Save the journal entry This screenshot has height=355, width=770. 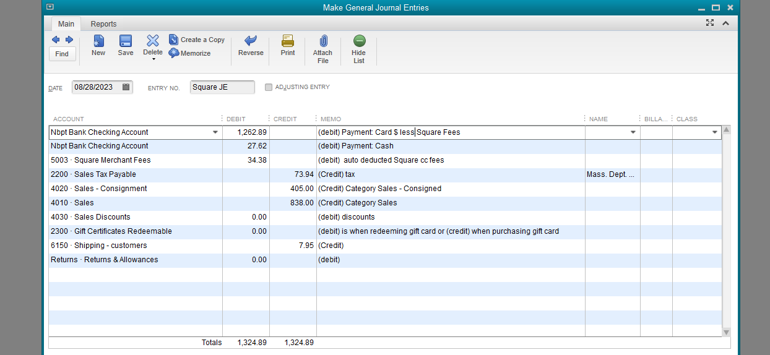[x=126, y=46]
